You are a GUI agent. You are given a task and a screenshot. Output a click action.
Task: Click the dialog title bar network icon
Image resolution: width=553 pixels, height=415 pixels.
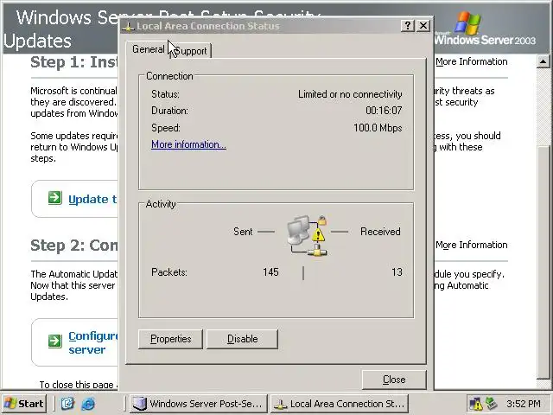click(x=129, y=27)
